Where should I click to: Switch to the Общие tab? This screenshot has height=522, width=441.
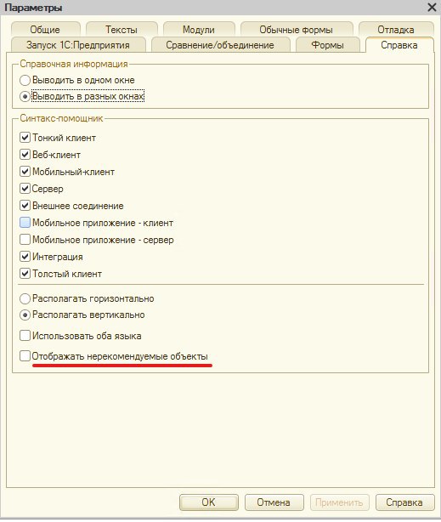click(x=45, y=30)
